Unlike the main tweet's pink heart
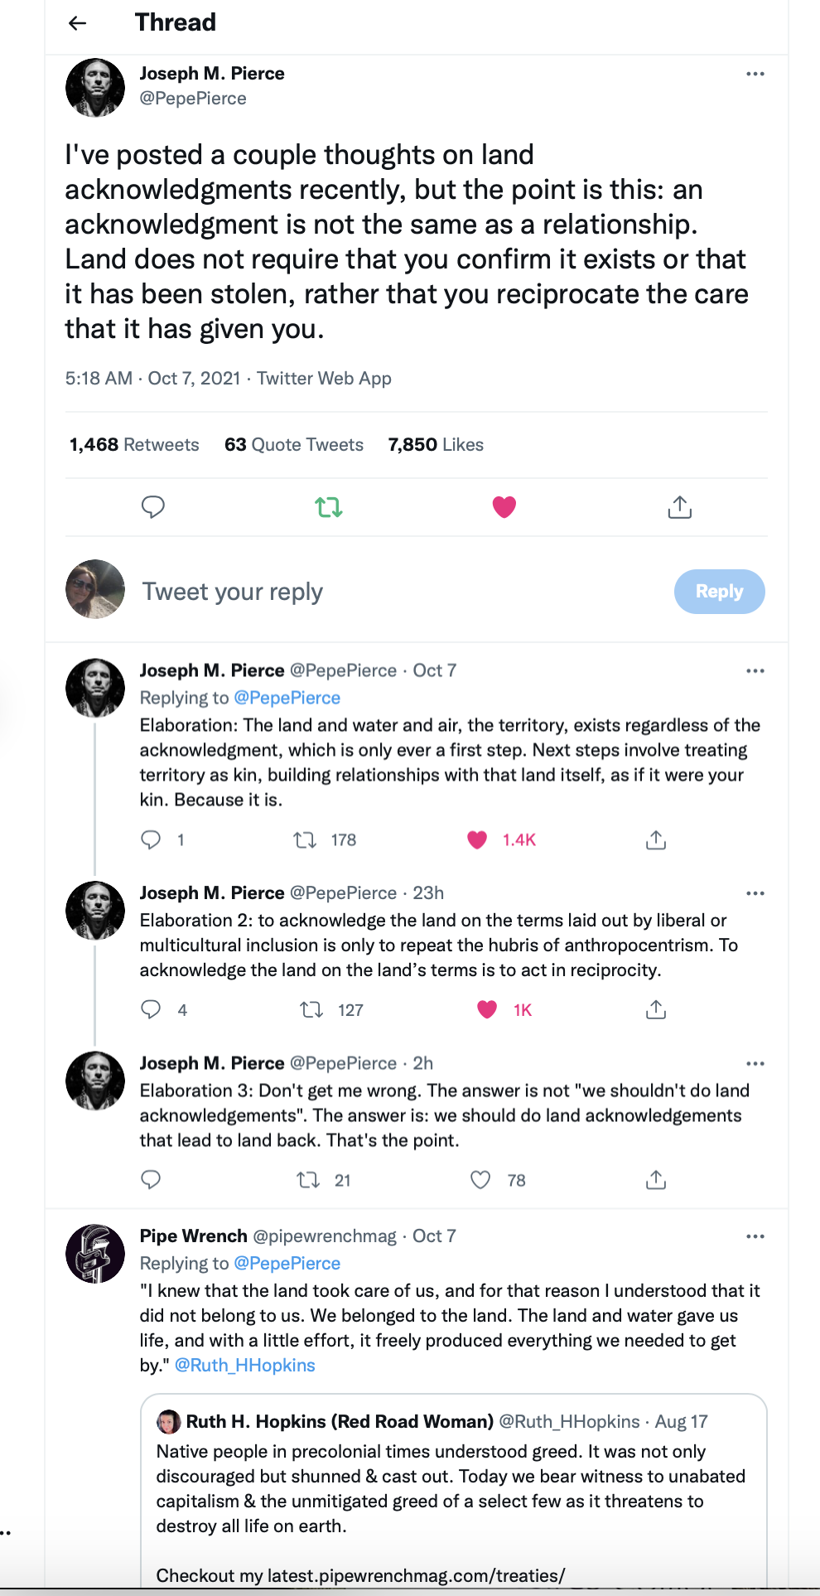This screenshot has height=1596, width=820. point(504,506)
